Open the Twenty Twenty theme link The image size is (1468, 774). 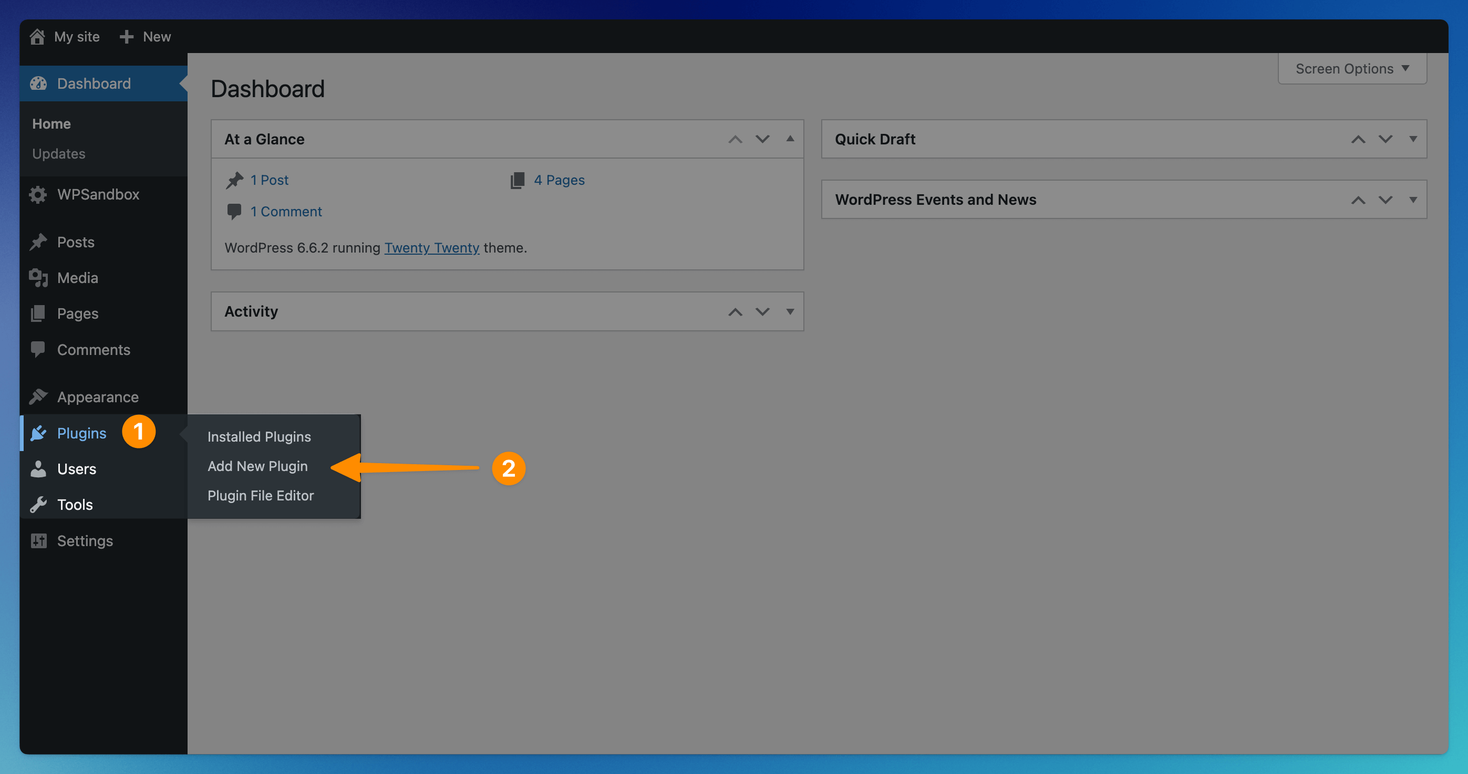coord(431,248)
